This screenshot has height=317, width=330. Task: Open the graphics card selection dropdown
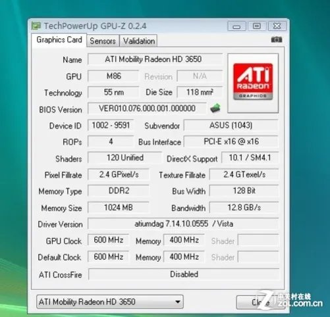coord(110,302)
